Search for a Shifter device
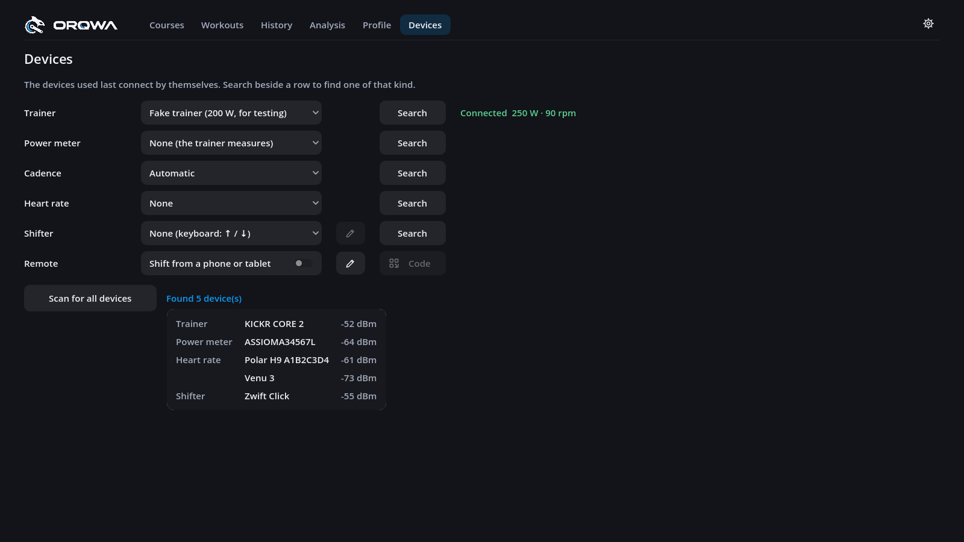 pos(413,233)
